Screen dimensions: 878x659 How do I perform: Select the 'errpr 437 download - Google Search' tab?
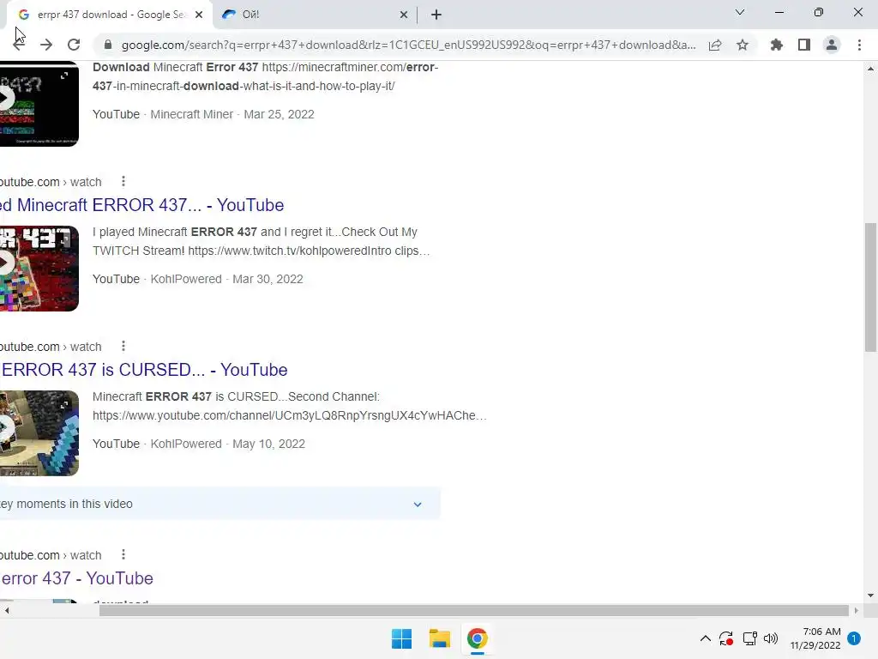tap(110, 15)
